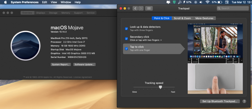Click the System Report button

60,64
